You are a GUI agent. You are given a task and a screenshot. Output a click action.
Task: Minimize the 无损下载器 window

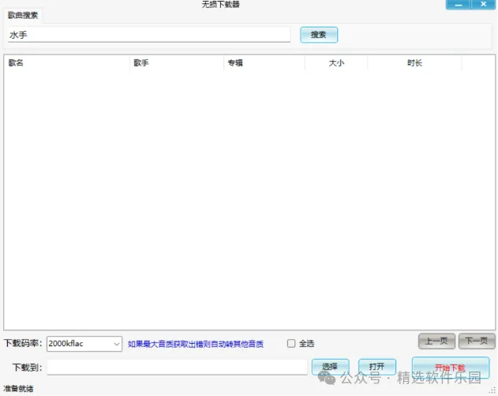(x=458, y=5)
